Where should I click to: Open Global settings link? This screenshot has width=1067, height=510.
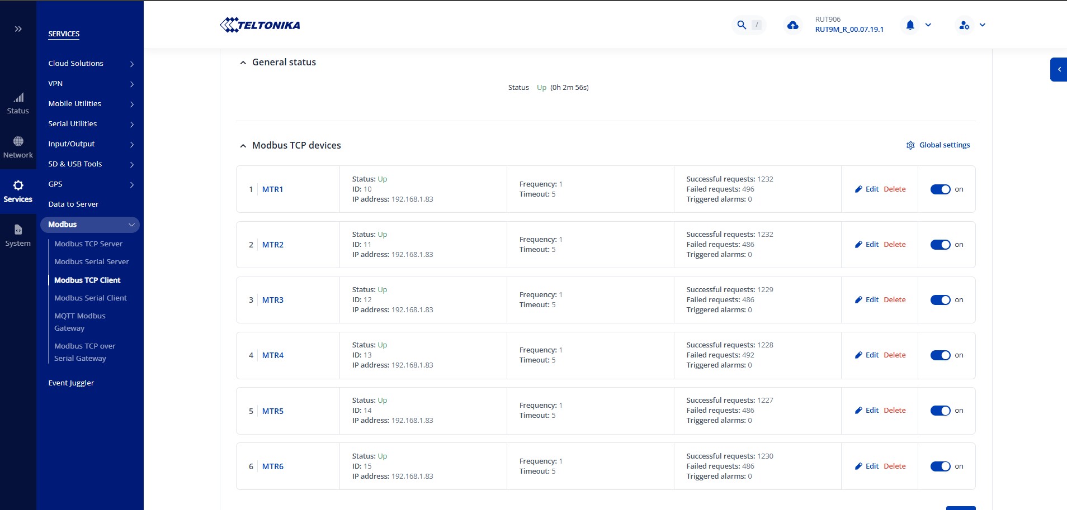pos(938,145)
